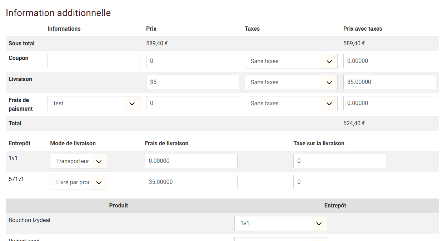Select warehouse dropdown for Bouchon Izydeal
This screenshot has width=443, height=241.
tap(280, 224)
